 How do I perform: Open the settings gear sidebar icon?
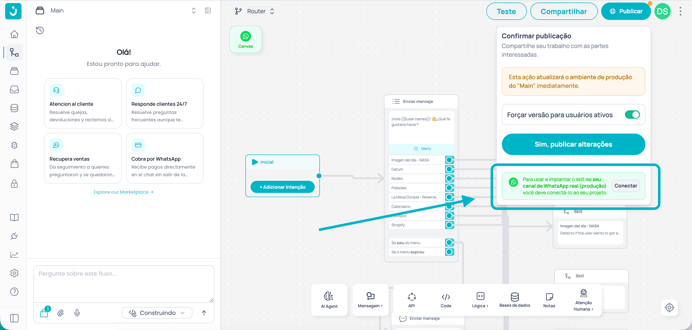pos(14,273)
